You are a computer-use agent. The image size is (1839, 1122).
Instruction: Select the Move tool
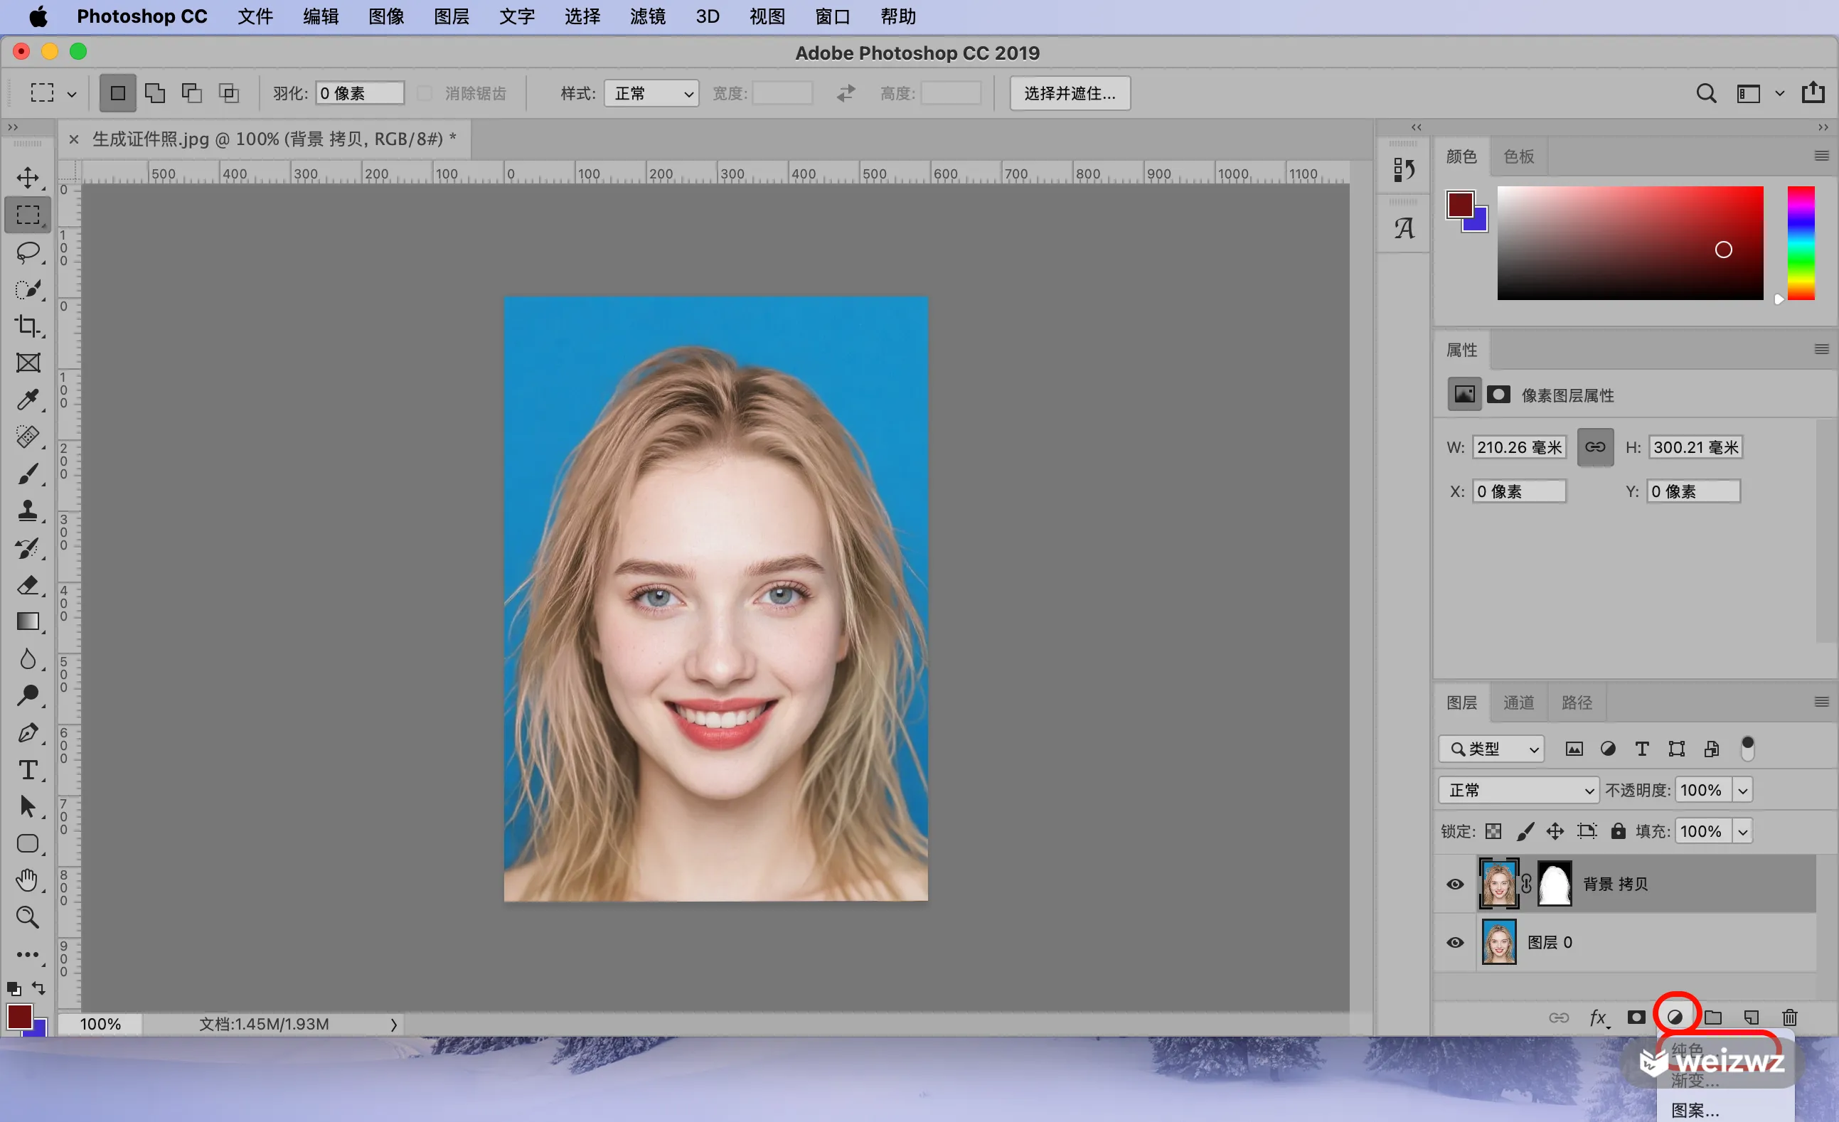(x=28, y=178)
